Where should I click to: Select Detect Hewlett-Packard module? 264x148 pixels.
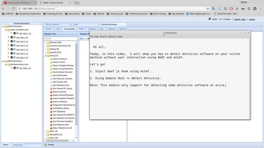63,98
